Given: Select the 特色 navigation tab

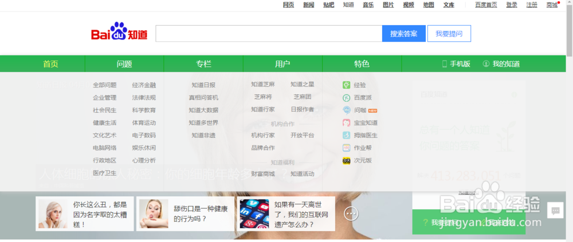Looking at the screenshot, I should [x=362, y=64].
